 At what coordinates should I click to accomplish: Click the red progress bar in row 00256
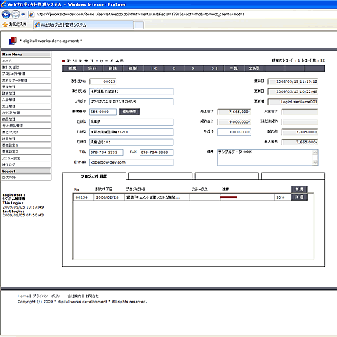(229, 197)
